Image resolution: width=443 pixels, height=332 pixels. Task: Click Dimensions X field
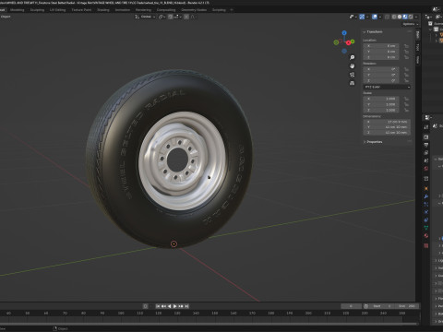[x=387, y=122]
